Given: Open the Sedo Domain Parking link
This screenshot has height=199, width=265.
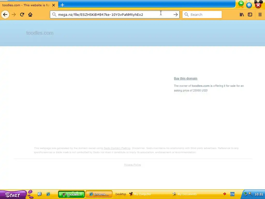Looking at the screenshot, I should coord(117,148).
